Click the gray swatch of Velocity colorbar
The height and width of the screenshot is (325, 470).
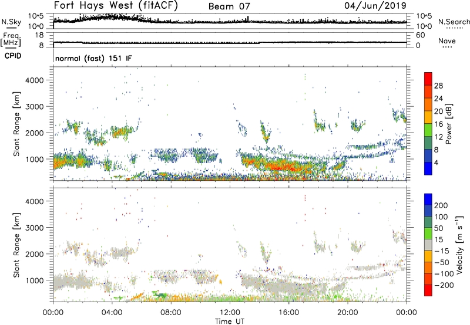tap(428, 245)
